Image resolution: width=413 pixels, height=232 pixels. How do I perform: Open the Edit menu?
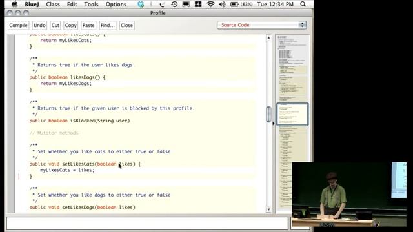click(72, 5)
